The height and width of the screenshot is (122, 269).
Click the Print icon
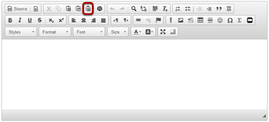(x=99, y=9)
